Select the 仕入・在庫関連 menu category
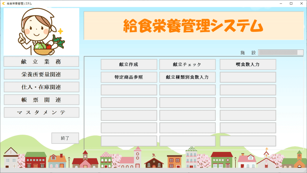The image size is (307, 173). point(41,87)
